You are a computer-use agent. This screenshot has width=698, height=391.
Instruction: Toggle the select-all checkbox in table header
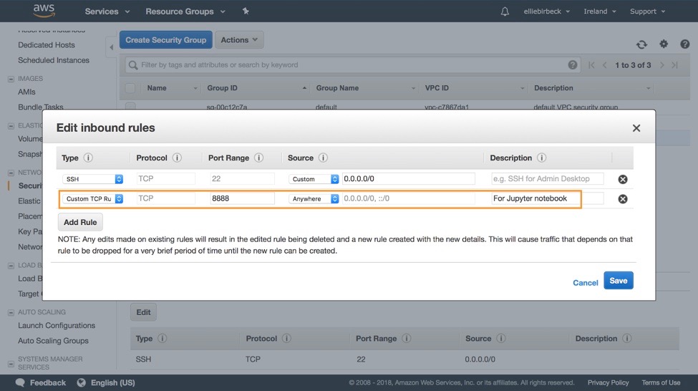[x=130, y=88]
